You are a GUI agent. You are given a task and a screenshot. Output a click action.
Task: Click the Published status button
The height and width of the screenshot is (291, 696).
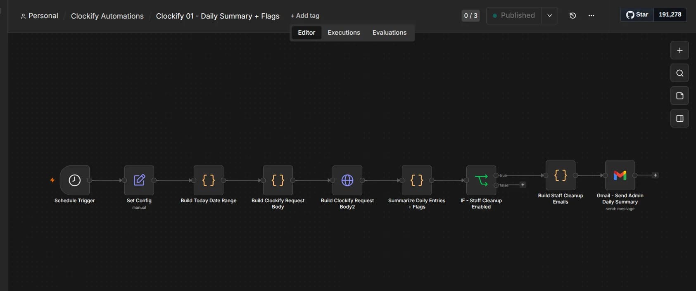[x=514, y=16]
